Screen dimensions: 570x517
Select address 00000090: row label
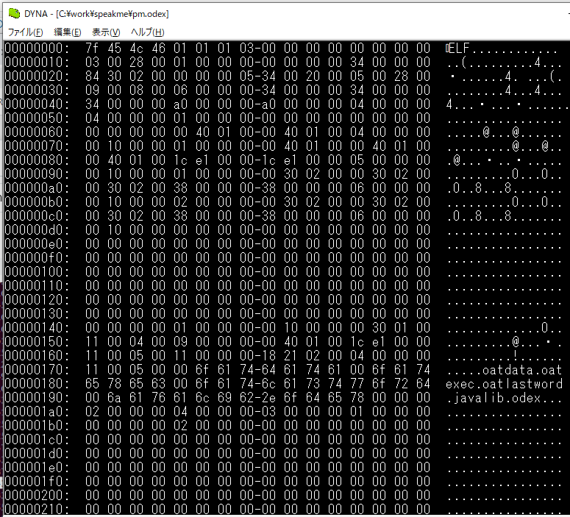[37, 174]
